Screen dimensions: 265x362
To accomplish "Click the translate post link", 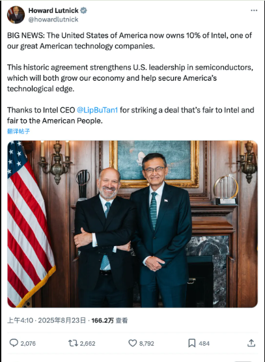I will 18,132.
